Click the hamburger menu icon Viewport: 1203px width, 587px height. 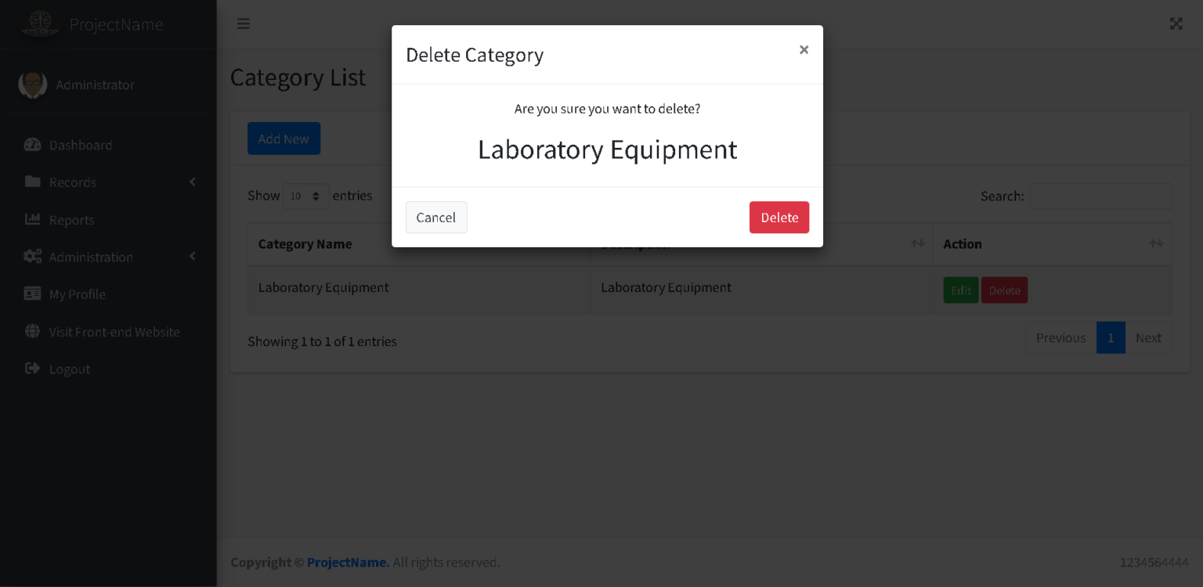(244, 23)
